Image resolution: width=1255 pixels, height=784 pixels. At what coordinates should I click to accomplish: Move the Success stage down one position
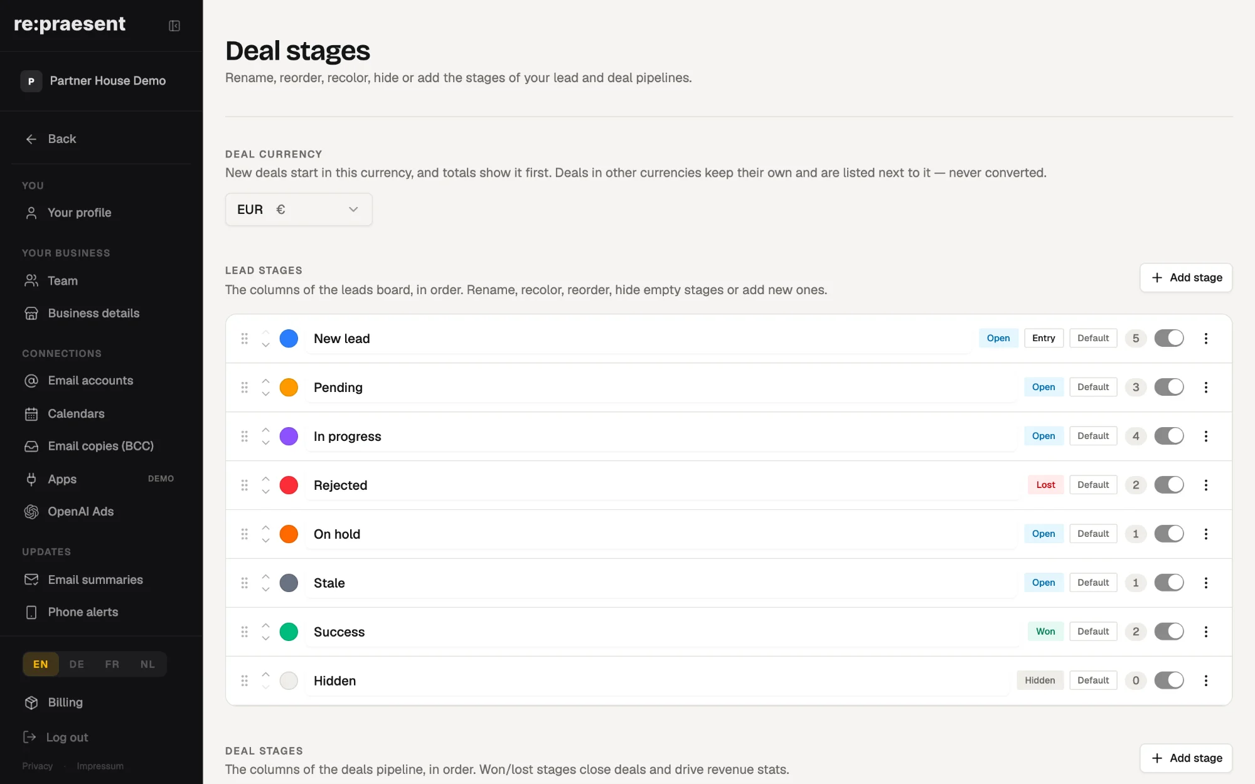click(265, 638)
